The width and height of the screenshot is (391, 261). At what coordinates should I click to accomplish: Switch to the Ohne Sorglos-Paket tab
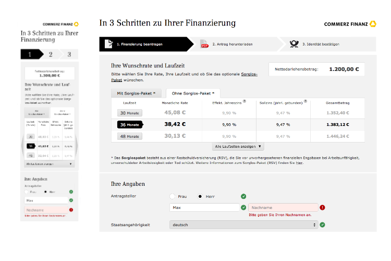pyautogui.click(x=189, y=93)
